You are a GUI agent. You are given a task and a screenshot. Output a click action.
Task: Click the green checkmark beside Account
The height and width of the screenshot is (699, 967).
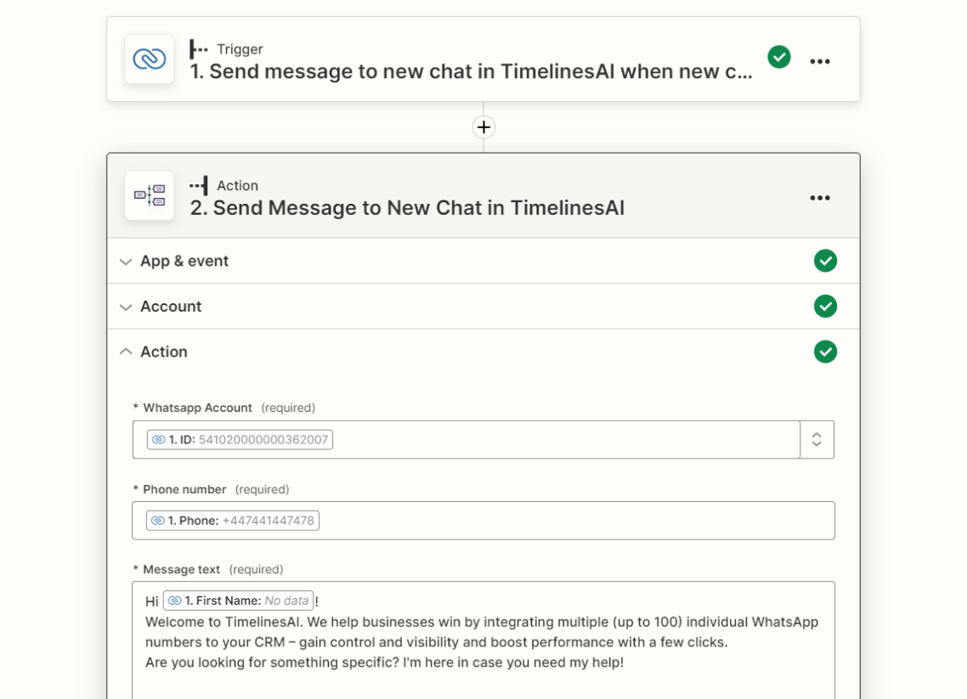(x=825, y=306)
